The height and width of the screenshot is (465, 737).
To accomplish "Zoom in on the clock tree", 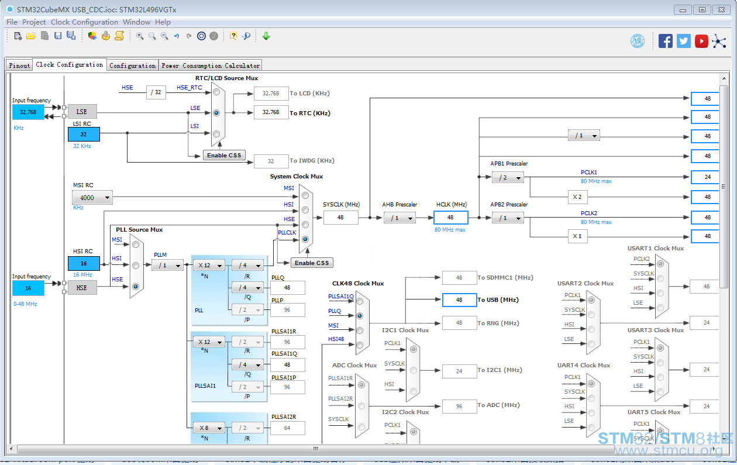I will click(140, 36).
